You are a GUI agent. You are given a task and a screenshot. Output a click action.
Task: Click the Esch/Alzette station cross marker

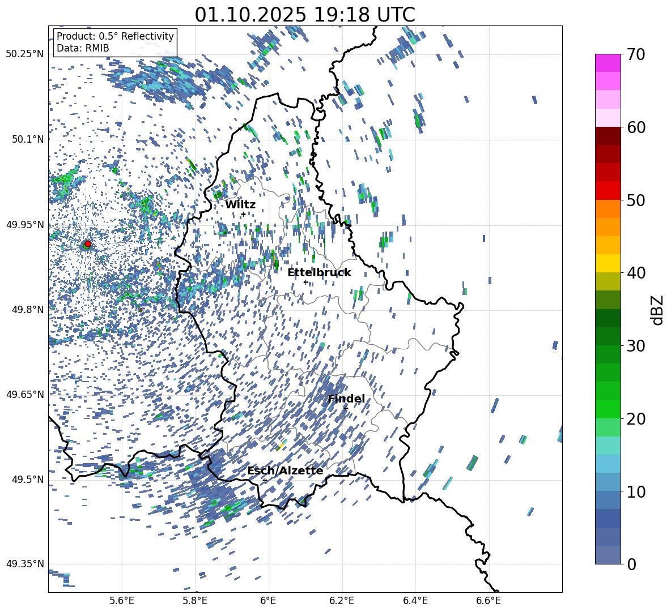(265, 480)
